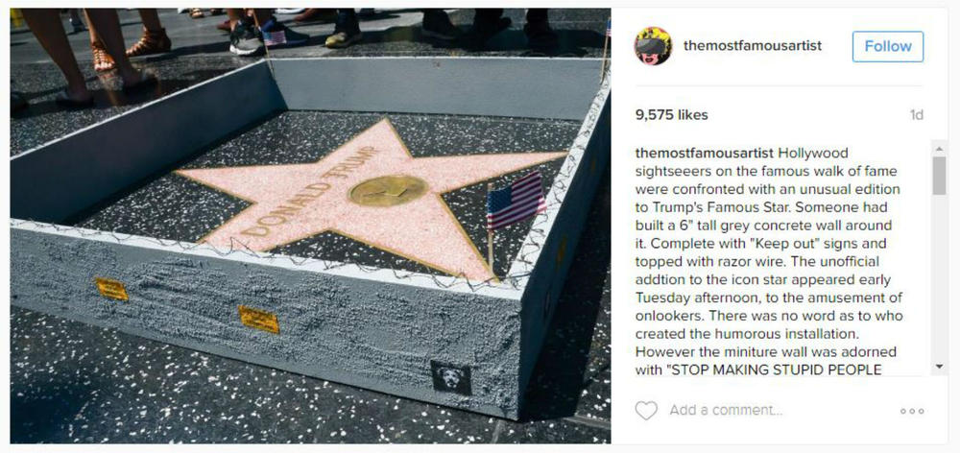960x453 pixels.
Task: Click the caption scrollbar thumb
Action: [x=939, y=176]
